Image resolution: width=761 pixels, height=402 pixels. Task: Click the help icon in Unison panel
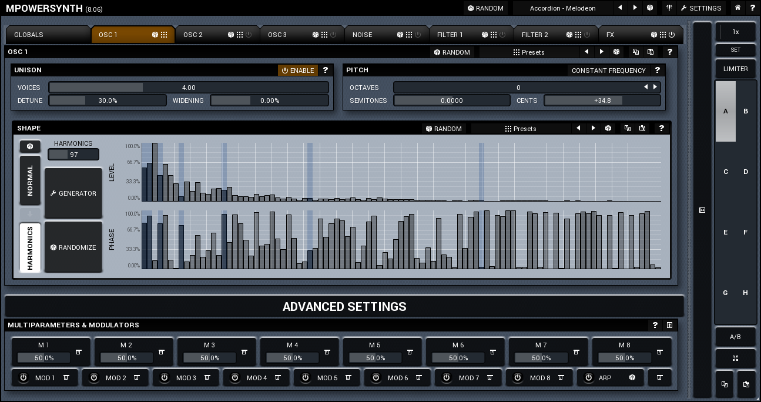point(326,71)
